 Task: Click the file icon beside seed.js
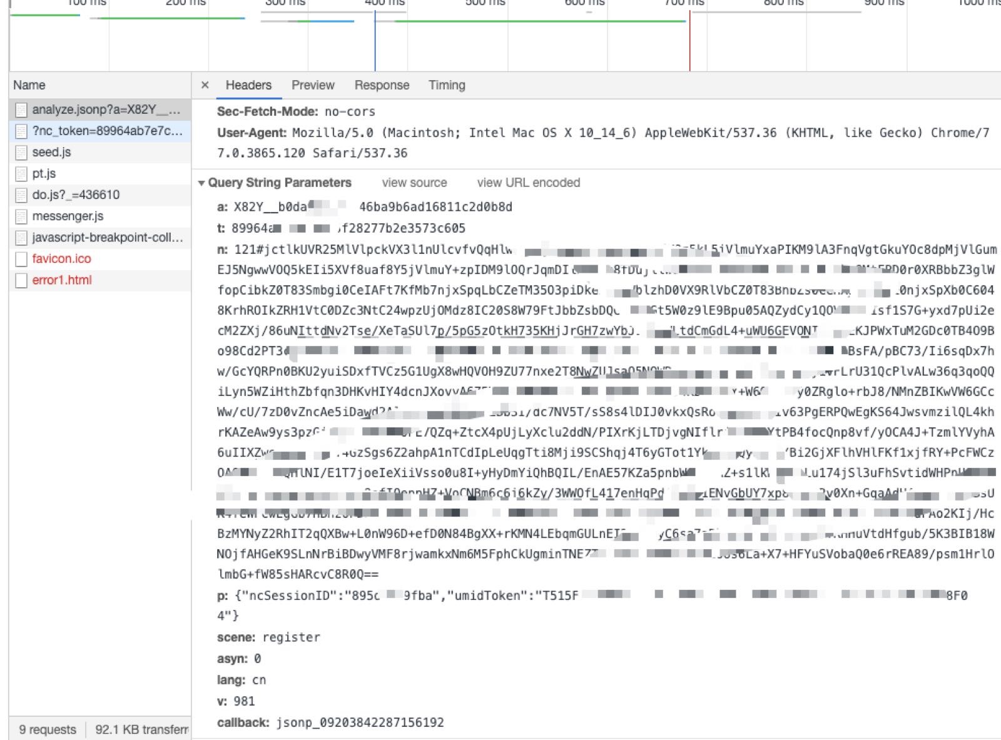pos(21,153)
